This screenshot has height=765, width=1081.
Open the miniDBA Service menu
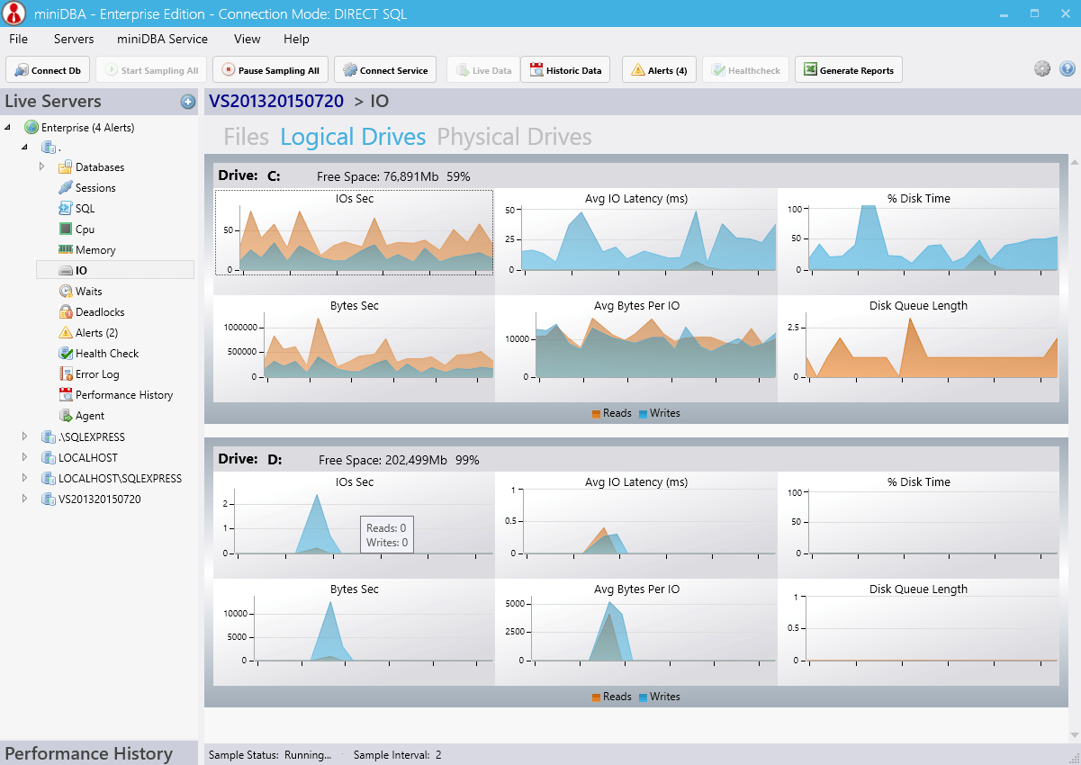tap(161, 39)
